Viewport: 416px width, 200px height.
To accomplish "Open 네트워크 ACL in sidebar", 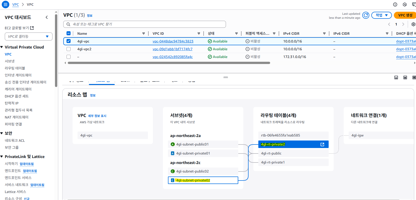I will point(15,140).
